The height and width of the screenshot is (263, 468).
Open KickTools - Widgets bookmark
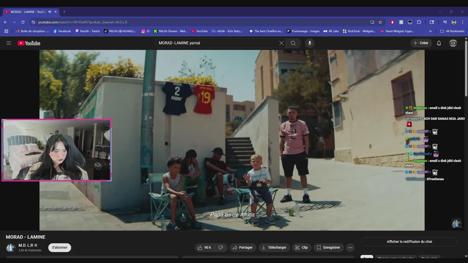point(359,31)
